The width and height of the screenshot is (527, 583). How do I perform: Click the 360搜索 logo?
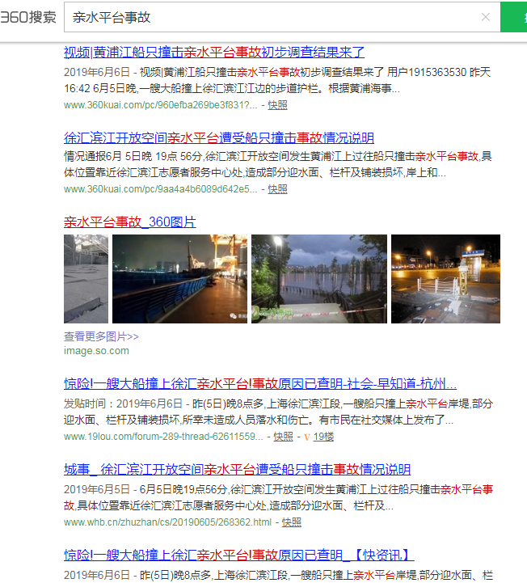click(x=28, y=17)
